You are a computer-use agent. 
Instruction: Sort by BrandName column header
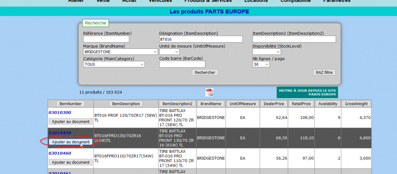(x=211, y=104)
